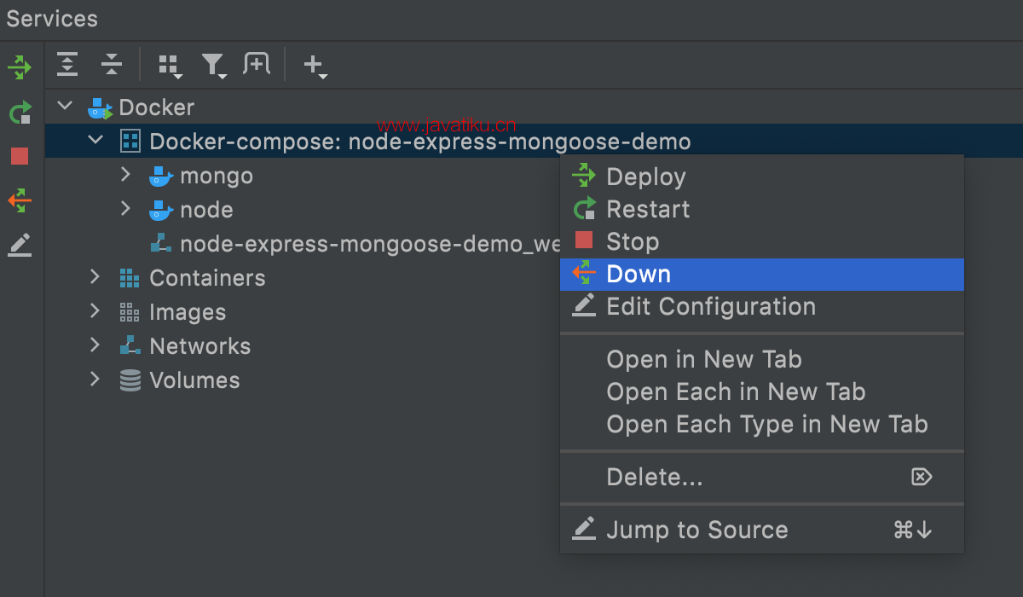Screen dimensions: 1023x597
Task: Expand the Volumes node
Action: click(x=95, y=380)
